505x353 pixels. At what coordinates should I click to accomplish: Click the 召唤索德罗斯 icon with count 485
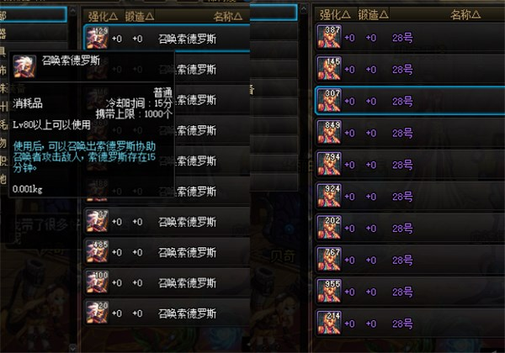pyautogui.click(x=98, y=252)
